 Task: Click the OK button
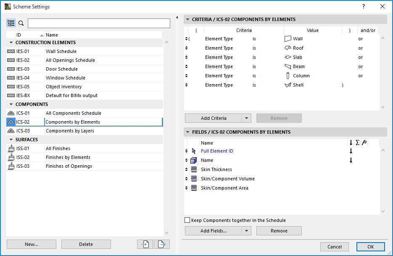click(x=370, y=247)
